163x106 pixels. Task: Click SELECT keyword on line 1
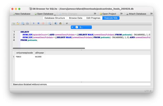[x=25, y=32]
